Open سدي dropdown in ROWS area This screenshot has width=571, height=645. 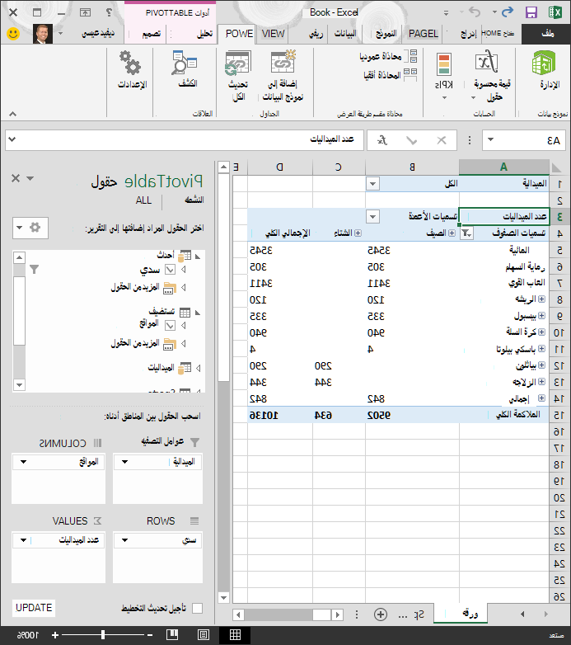(124, 540)
